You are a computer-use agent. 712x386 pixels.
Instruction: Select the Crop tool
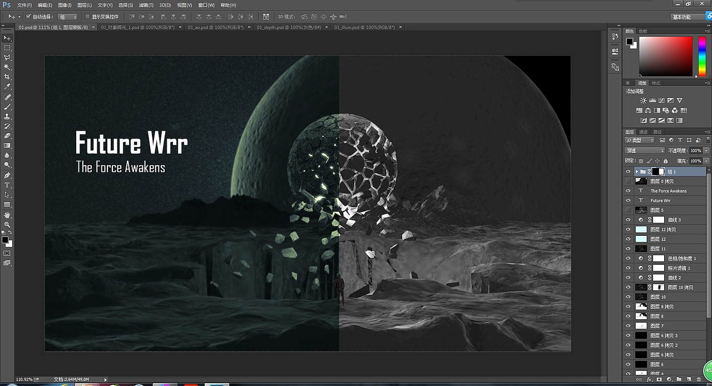[x=7, y=76]
